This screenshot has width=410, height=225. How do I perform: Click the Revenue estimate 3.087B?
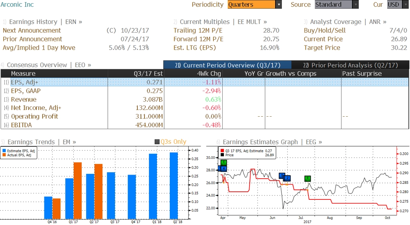(153, 100)
